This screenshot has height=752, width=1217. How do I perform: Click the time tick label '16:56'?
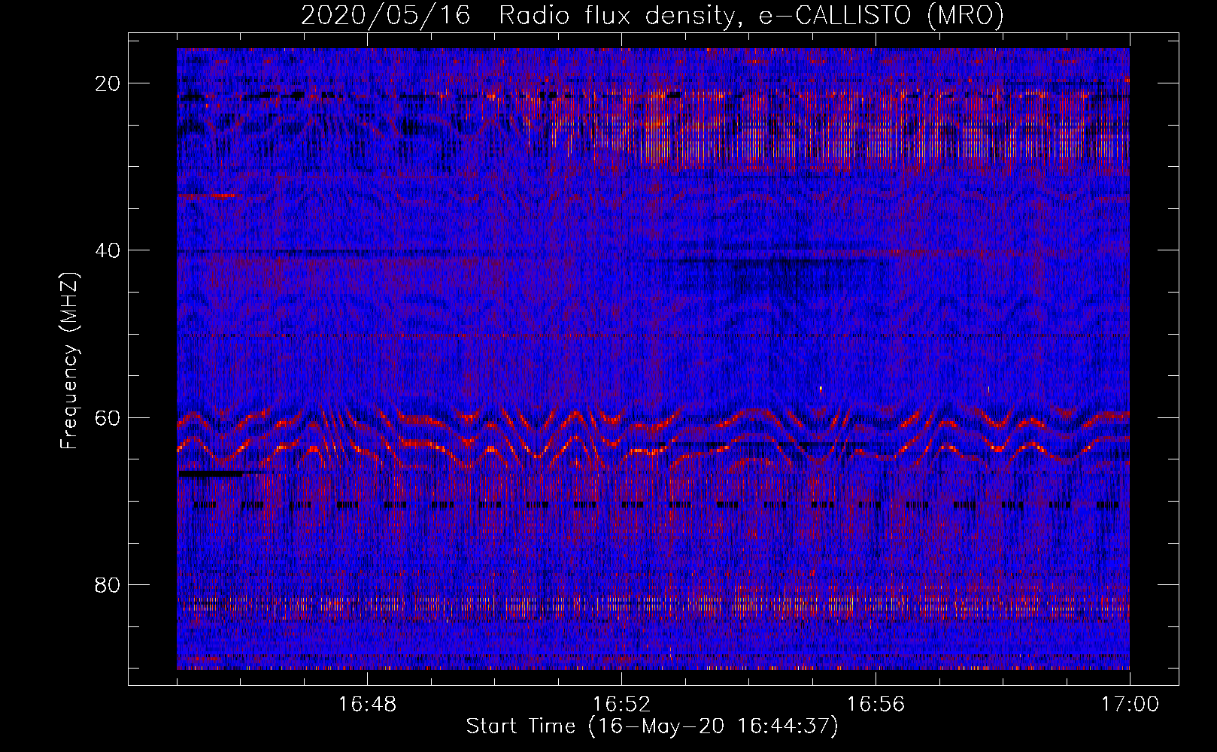click(876, 705)
